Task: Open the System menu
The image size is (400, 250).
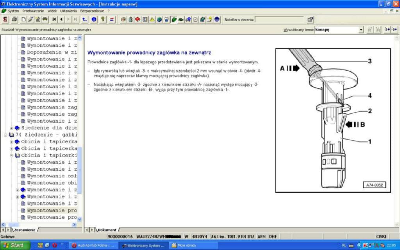Action: (13, 11)
